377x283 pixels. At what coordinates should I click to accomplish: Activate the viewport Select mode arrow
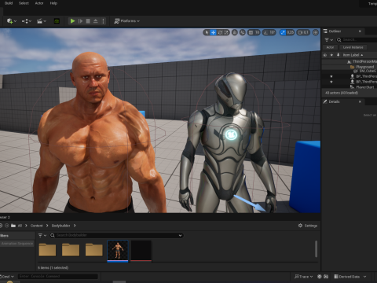[207, 32]
